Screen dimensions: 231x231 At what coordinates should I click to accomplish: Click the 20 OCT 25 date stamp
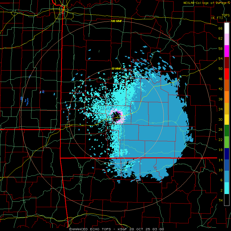click(x=140, y=229)
